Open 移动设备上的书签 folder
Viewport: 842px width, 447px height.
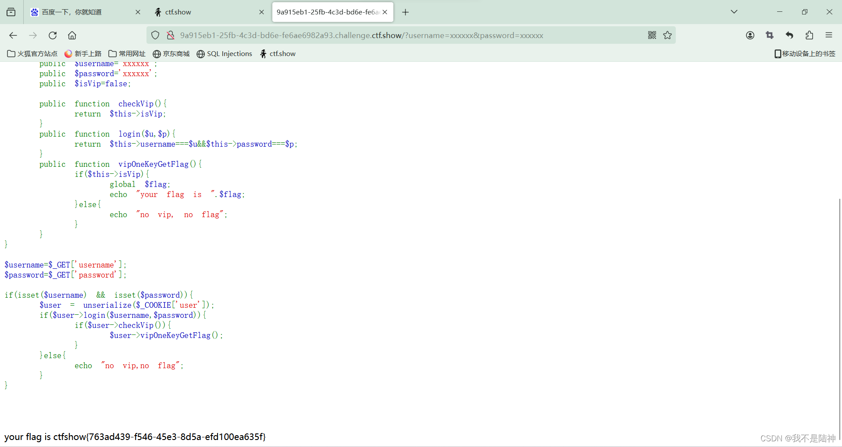pos(805,53)
